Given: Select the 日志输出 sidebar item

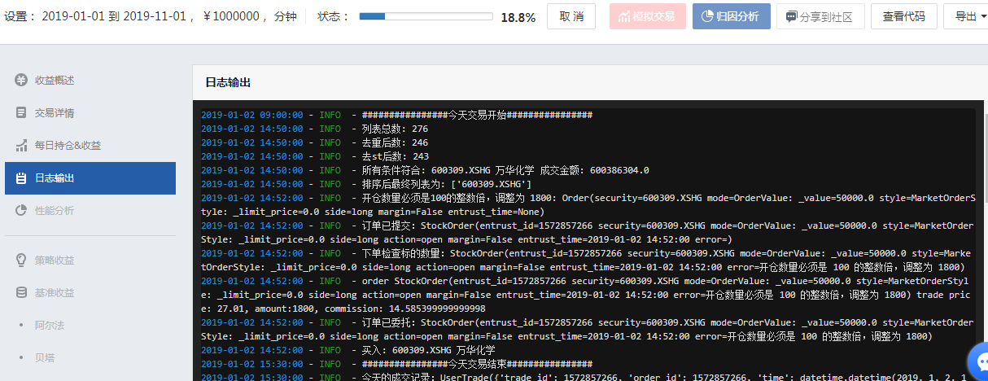Looking at the screenshot, I should tap(90, 177).
